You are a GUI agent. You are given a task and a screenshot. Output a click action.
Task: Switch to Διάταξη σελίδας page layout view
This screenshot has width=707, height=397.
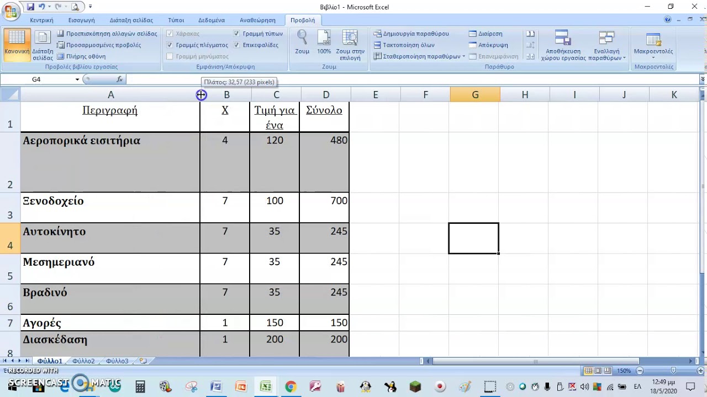[43, 45]
